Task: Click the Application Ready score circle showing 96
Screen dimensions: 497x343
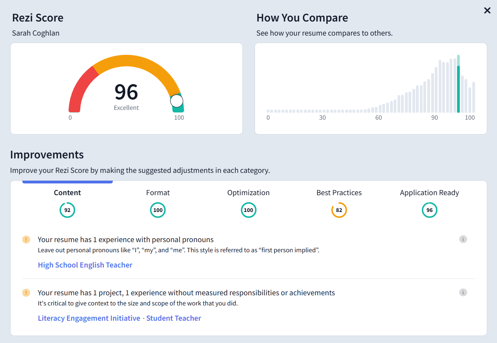Action: (429, 210)
